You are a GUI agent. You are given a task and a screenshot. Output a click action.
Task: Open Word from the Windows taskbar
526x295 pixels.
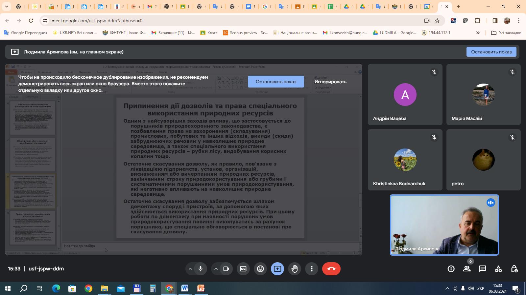185,288
